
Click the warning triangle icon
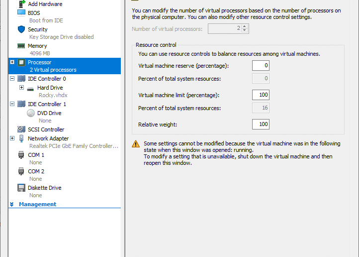coord(136,144)
